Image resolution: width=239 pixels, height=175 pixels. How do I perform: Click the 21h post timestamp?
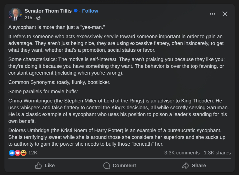(28, 18)
